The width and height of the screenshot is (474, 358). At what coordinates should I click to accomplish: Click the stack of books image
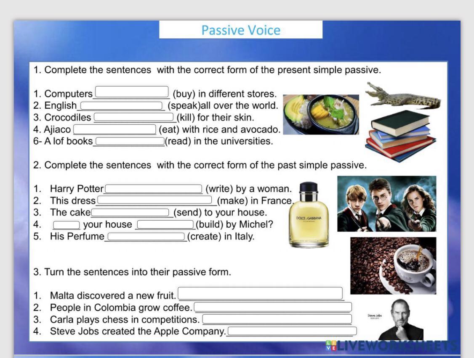[x=400, y=136]
